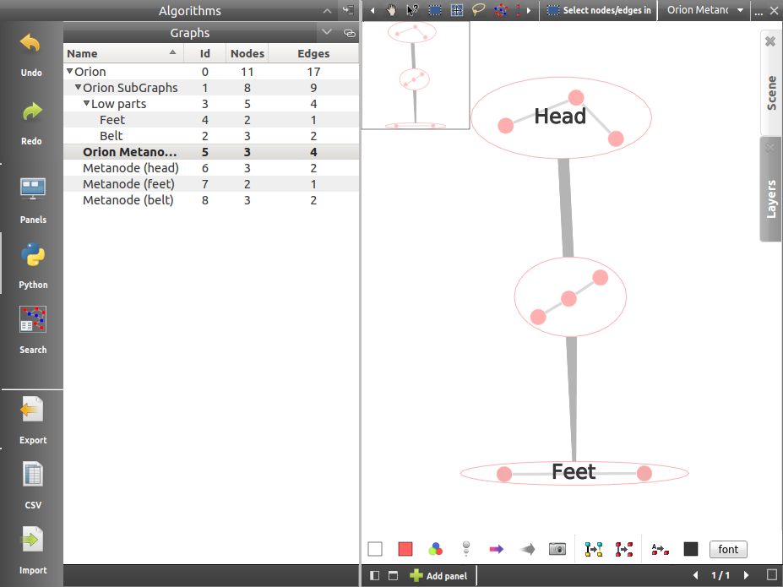The width and height of the screenshot is (783, 587).
Task: Toggle the sidebar layout icon beside Add panel
Action: point(375,576)
